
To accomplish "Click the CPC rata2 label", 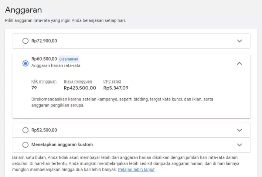I will click(112, 82).
